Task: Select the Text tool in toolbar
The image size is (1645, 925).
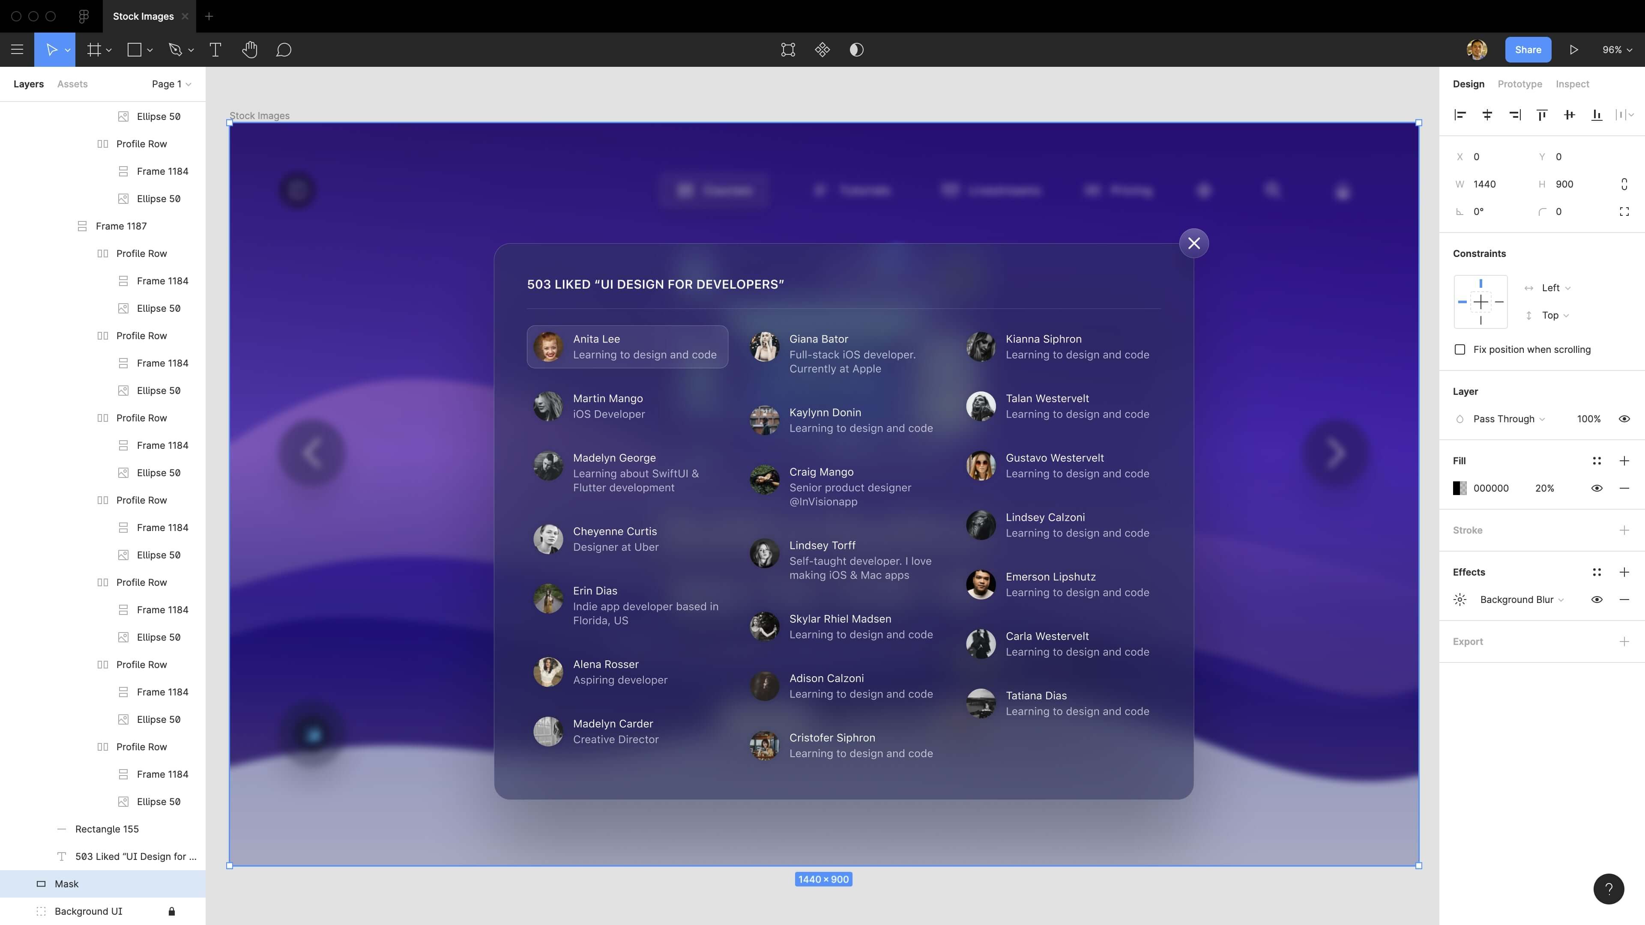Action: click(215, 50)
